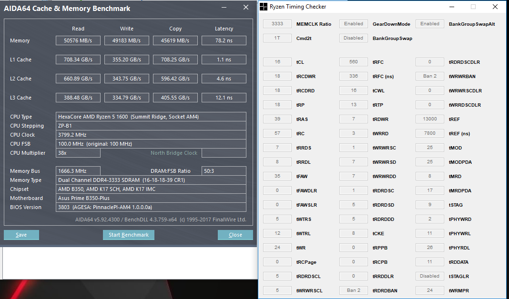The width and height of the screenshot is (509, 299).
Task: Click CPU FSB field 100.0 MHz
Action: pos(151,144)
